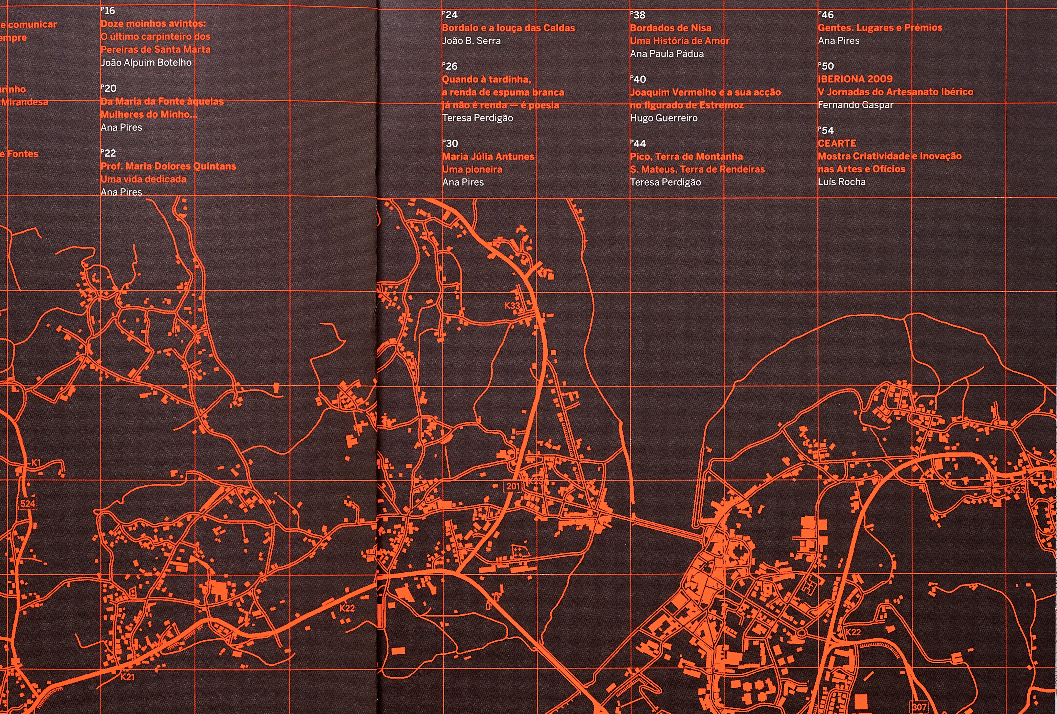Click the 524 road number badge
Image resolution: width=1057 pixels, height=714 pixels.
[x=28, y=504]
